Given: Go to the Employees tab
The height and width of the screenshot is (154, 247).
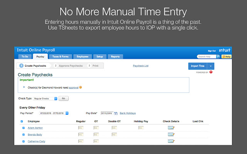Looking at the screenshot, I should pos(83,57).
